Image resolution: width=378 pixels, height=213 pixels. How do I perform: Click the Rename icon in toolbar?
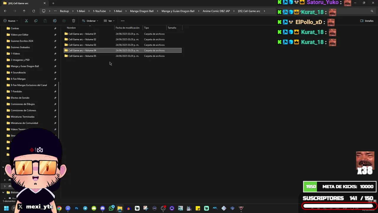coord(55,21)
